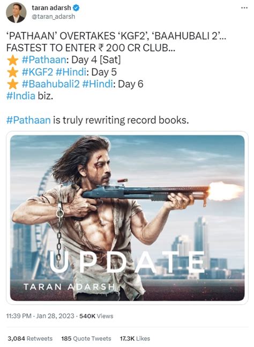View the 3,084 Retweets list
Viewport: 254px width, 347px height.
[30, 338]
